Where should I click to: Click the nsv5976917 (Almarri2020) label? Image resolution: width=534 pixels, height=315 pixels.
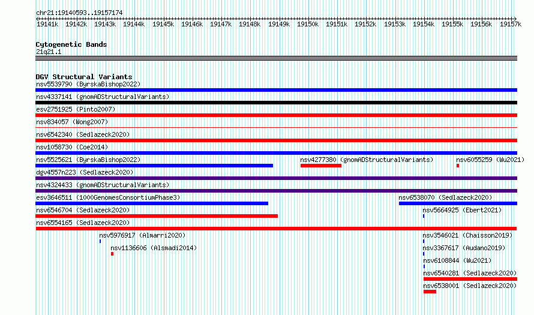coord(142,235)
